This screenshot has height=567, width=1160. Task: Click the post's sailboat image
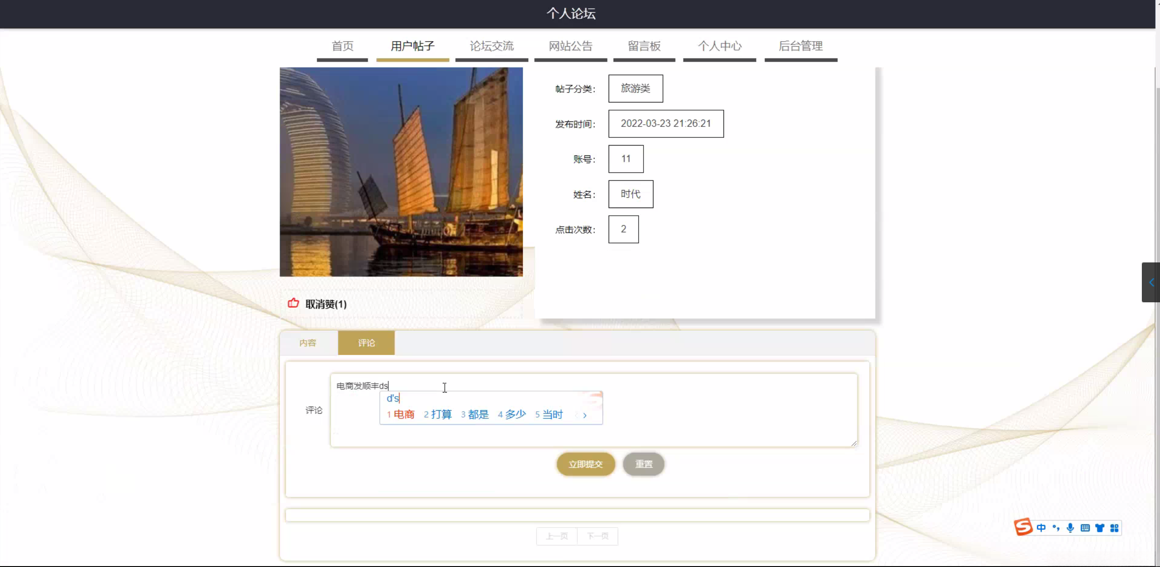(401, 172)
